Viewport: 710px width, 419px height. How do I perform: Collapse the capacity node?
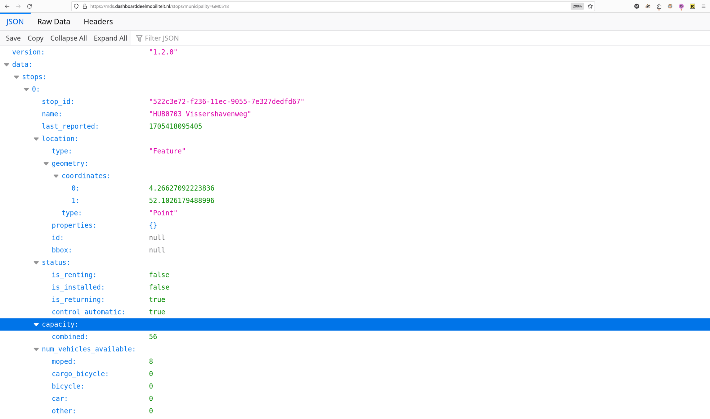click(x=36, y=324)
